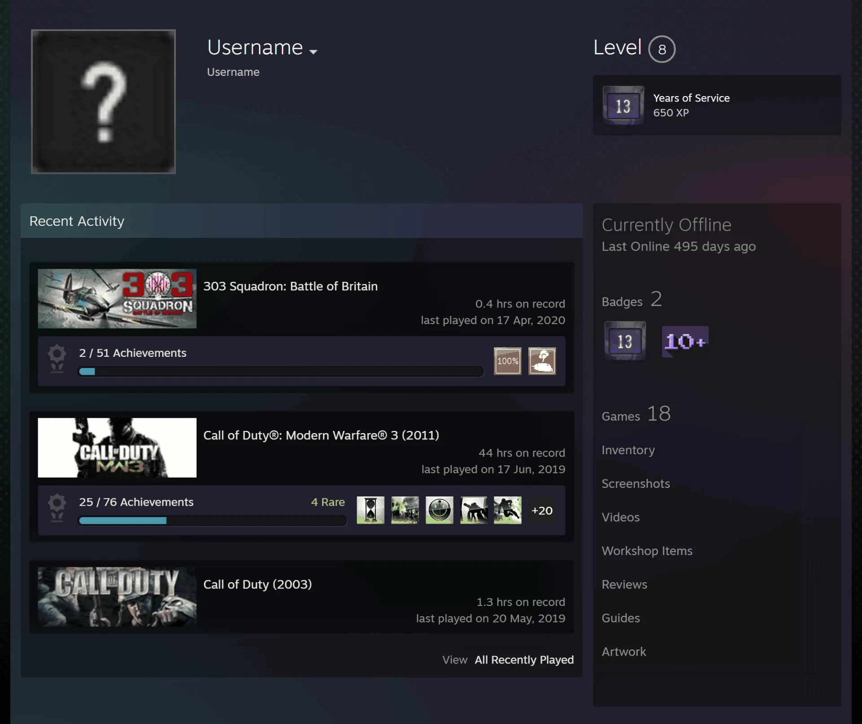Open the Modern Warfare 3 game thumbnail
The height and width of the screenshot is (724, 862).
click(x=117, y=448)
